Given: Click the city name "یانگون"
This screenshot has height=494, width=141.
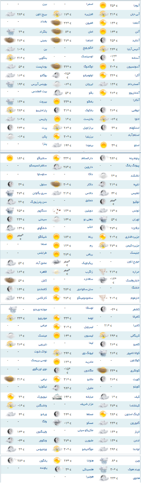Looking at the screenshot, I should click(43, 461).
